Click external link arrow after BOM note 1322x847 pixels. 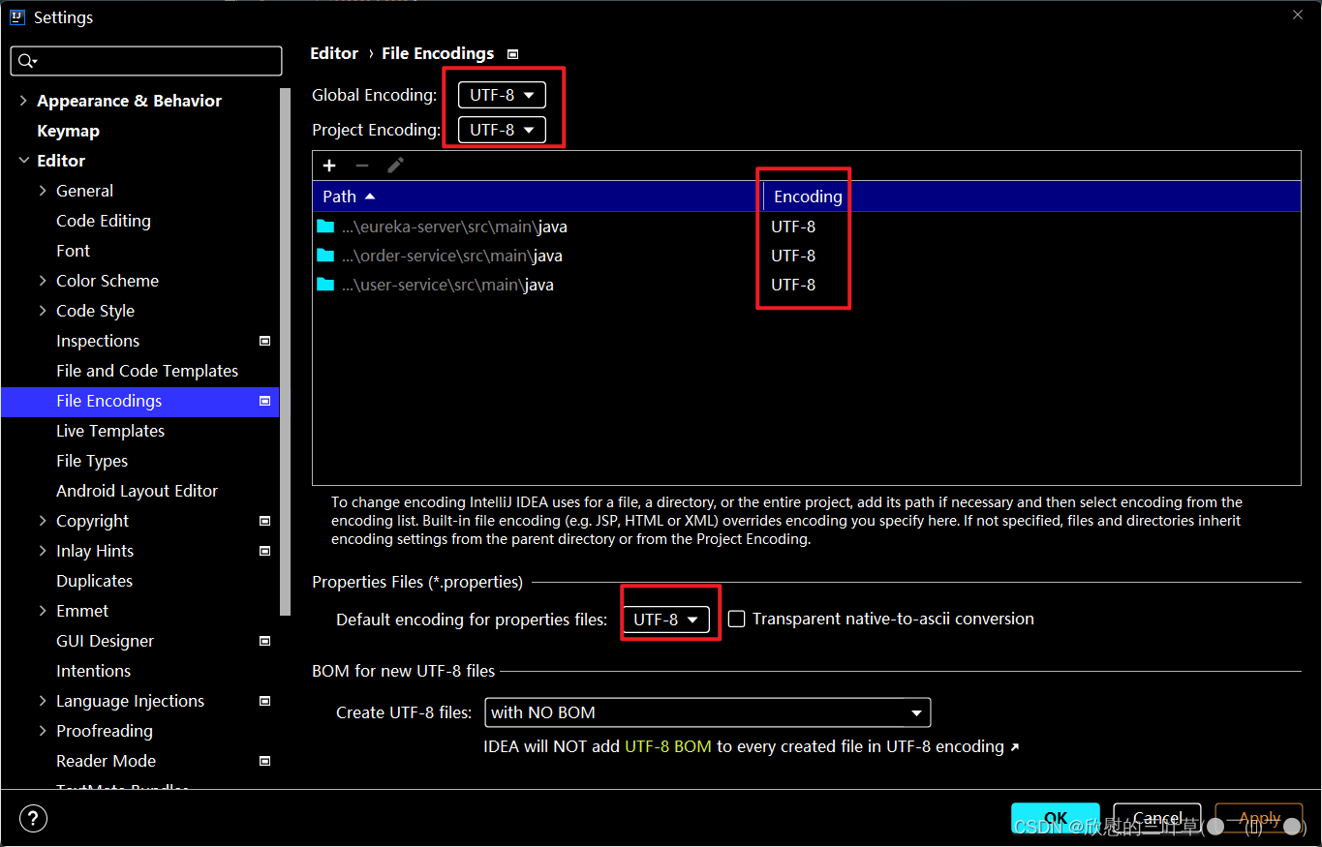coord(1014,747)
